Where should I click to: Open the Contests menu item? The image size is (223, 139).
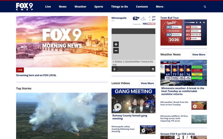click(142, 7)
